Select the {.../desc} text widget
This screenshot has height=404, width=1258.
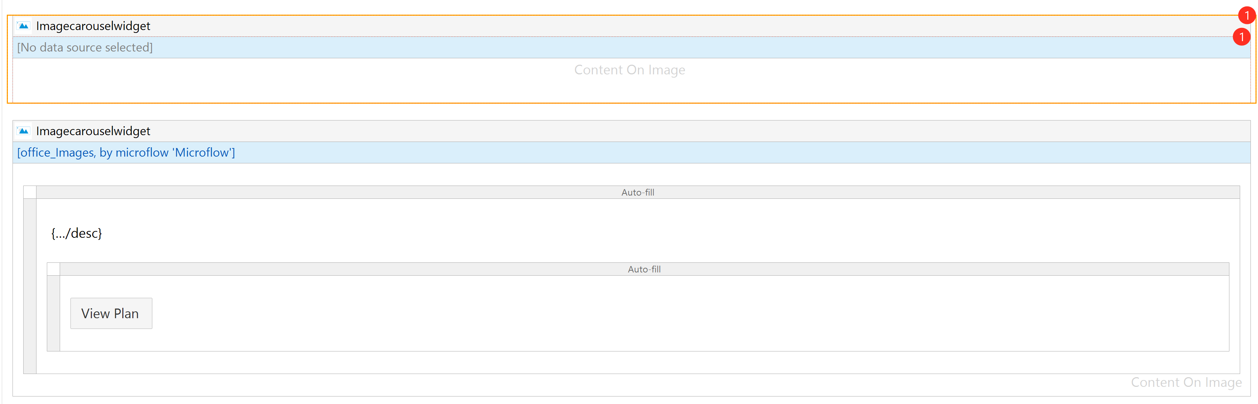click(x=77, y=233)
